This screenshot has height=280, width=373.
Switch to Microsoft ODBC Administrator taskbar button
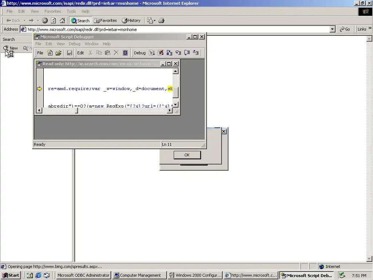click(x=83, y=275)
